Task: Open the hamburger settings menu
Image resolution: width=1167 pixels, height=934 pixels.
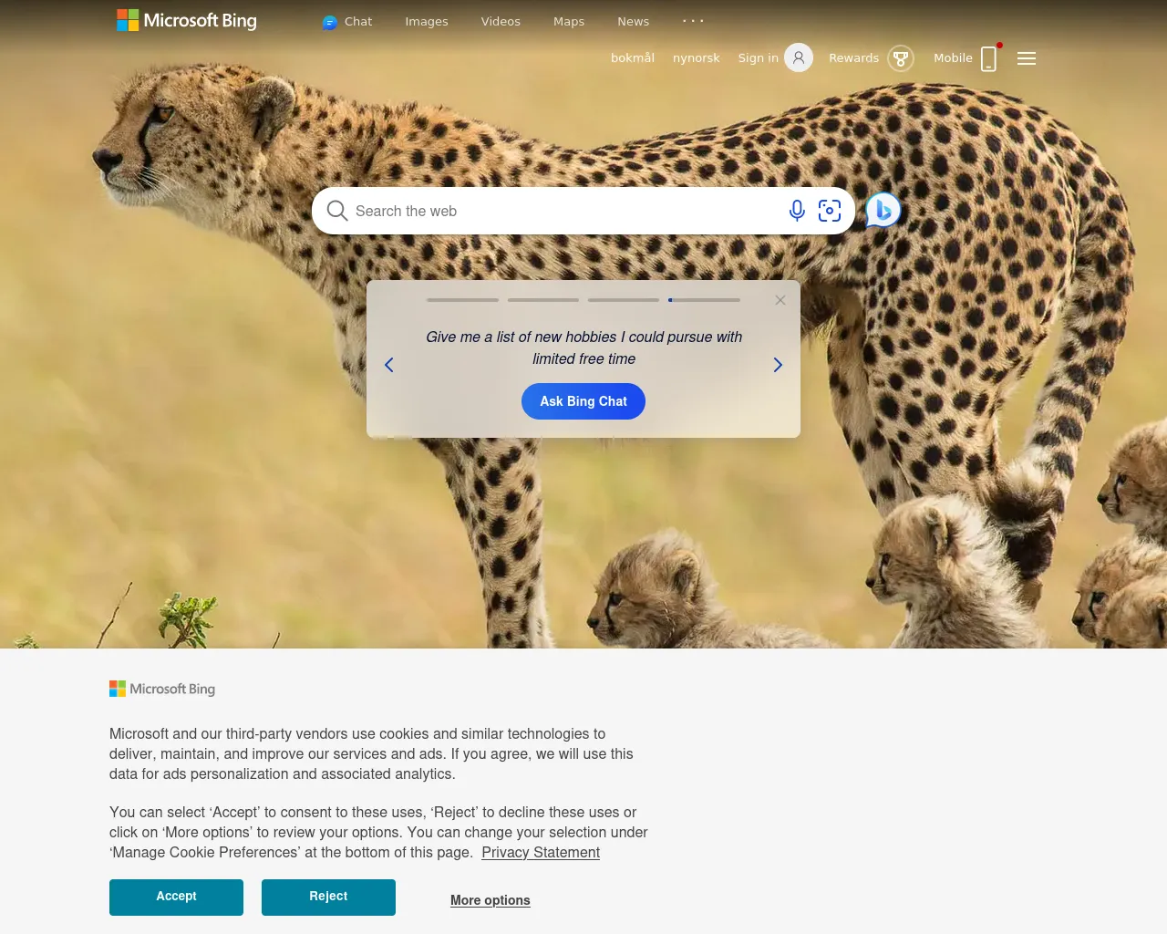Action: click(x=1027, y=58)
